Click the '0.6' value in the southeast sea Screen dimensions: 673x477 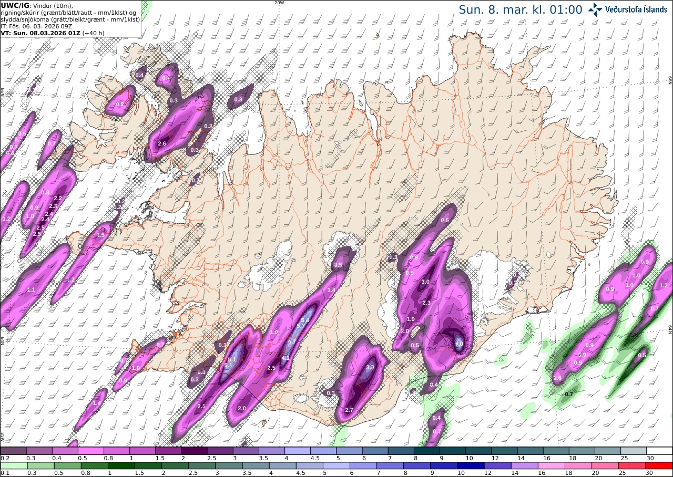pyautogui.click(x=557, y=378)
